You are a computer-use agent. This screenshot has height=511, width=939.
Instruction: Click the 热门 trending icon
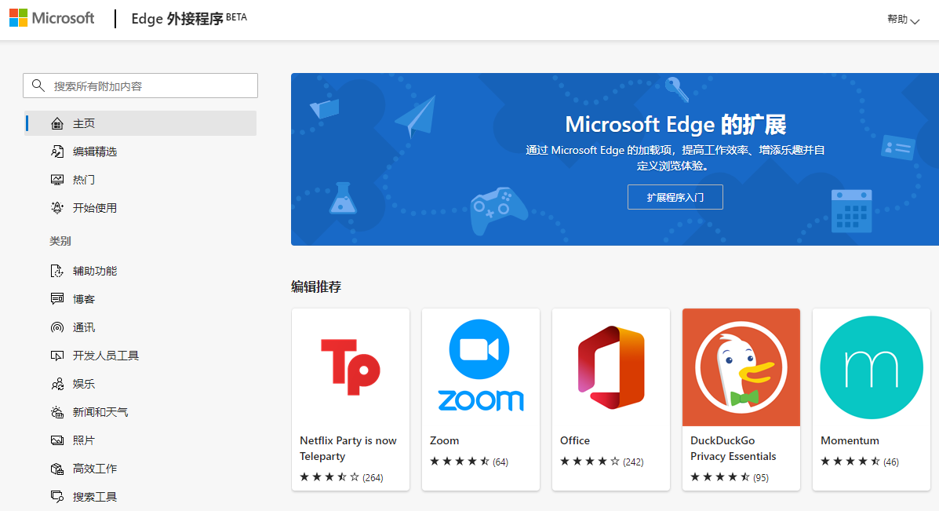(57, 180)
